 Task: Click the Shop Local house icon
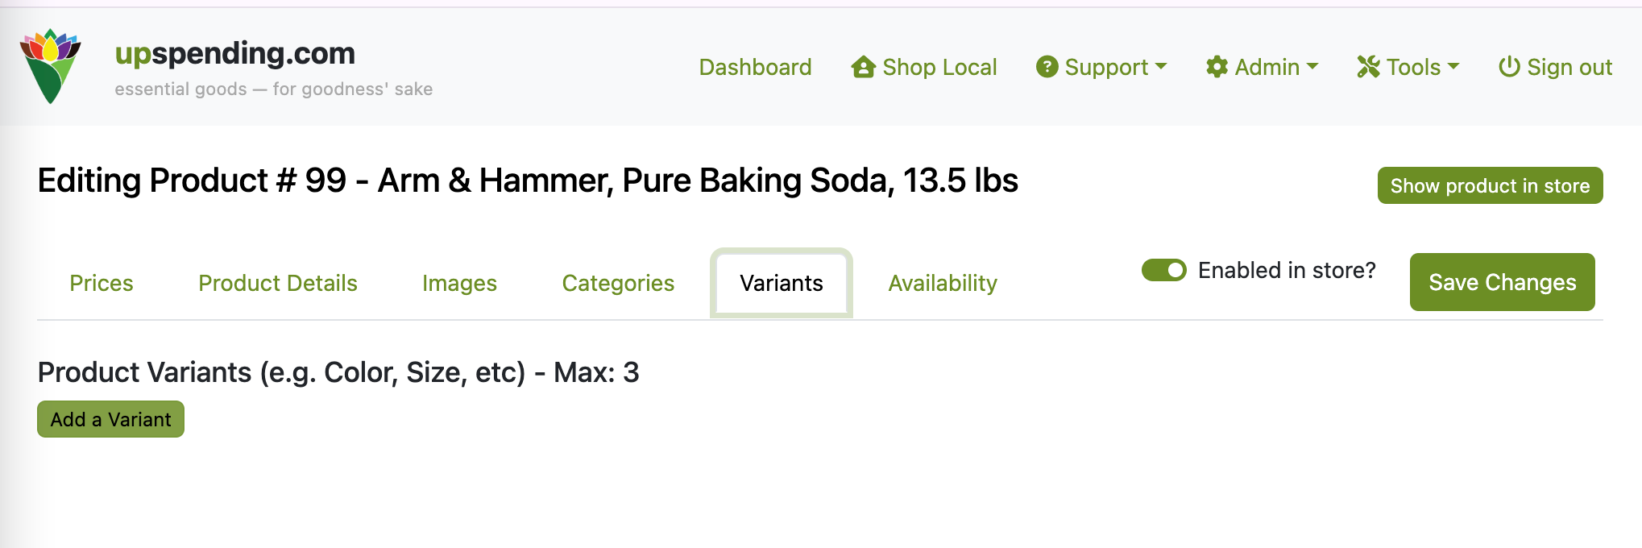[x=863, y=67]
